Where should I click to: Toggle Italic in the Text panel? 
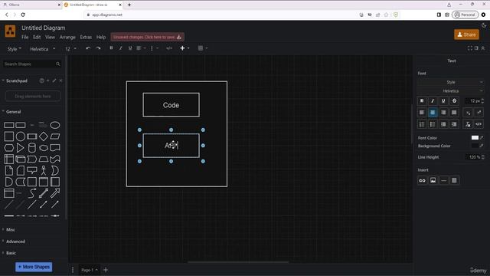pyautogui.click(x=433, y=100)
